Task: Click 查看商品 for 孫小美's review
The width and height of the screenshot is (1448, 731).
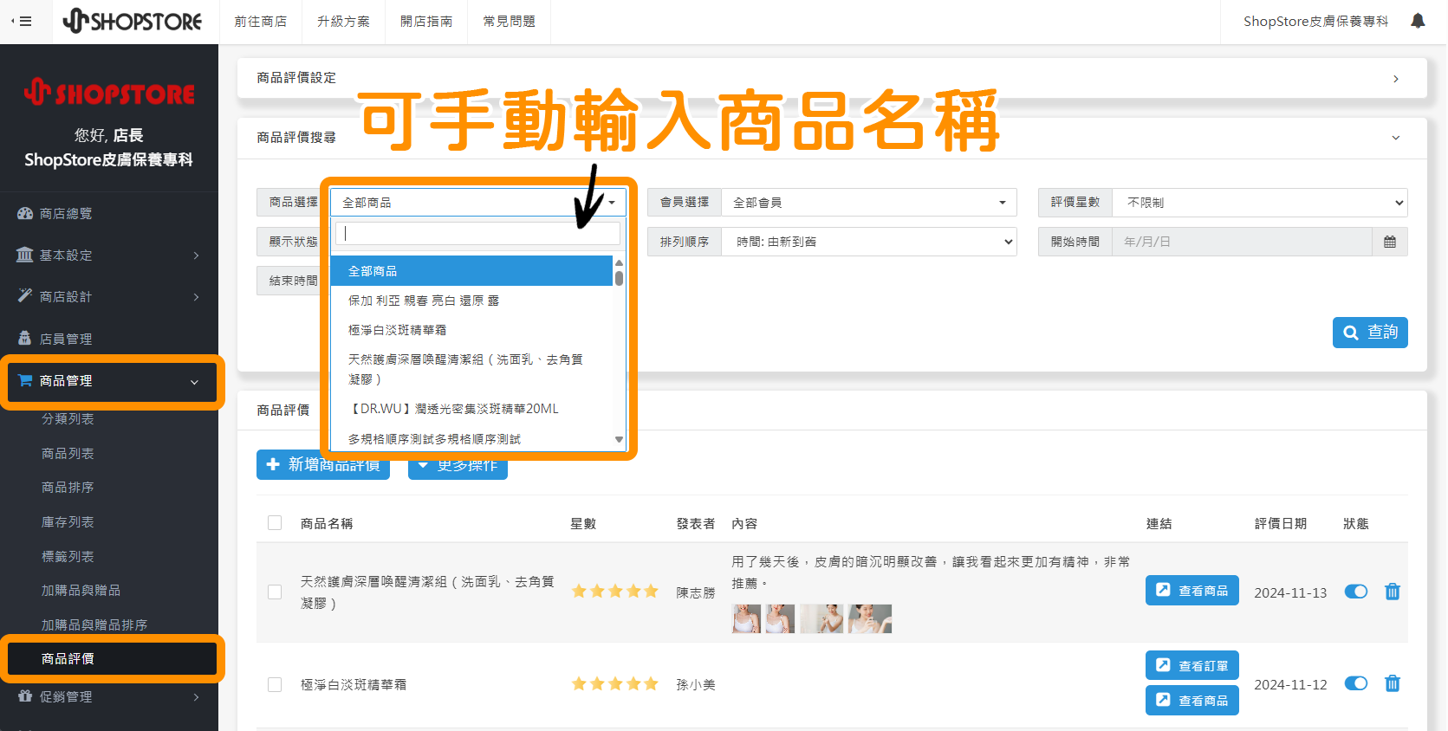Action: [1192, 701]
